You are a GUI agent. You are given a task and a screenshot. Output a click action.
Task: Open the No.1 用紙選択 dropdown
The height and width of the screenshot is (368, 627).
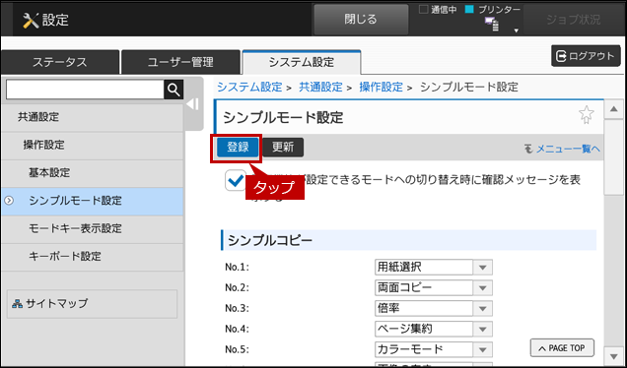point(434,268)
